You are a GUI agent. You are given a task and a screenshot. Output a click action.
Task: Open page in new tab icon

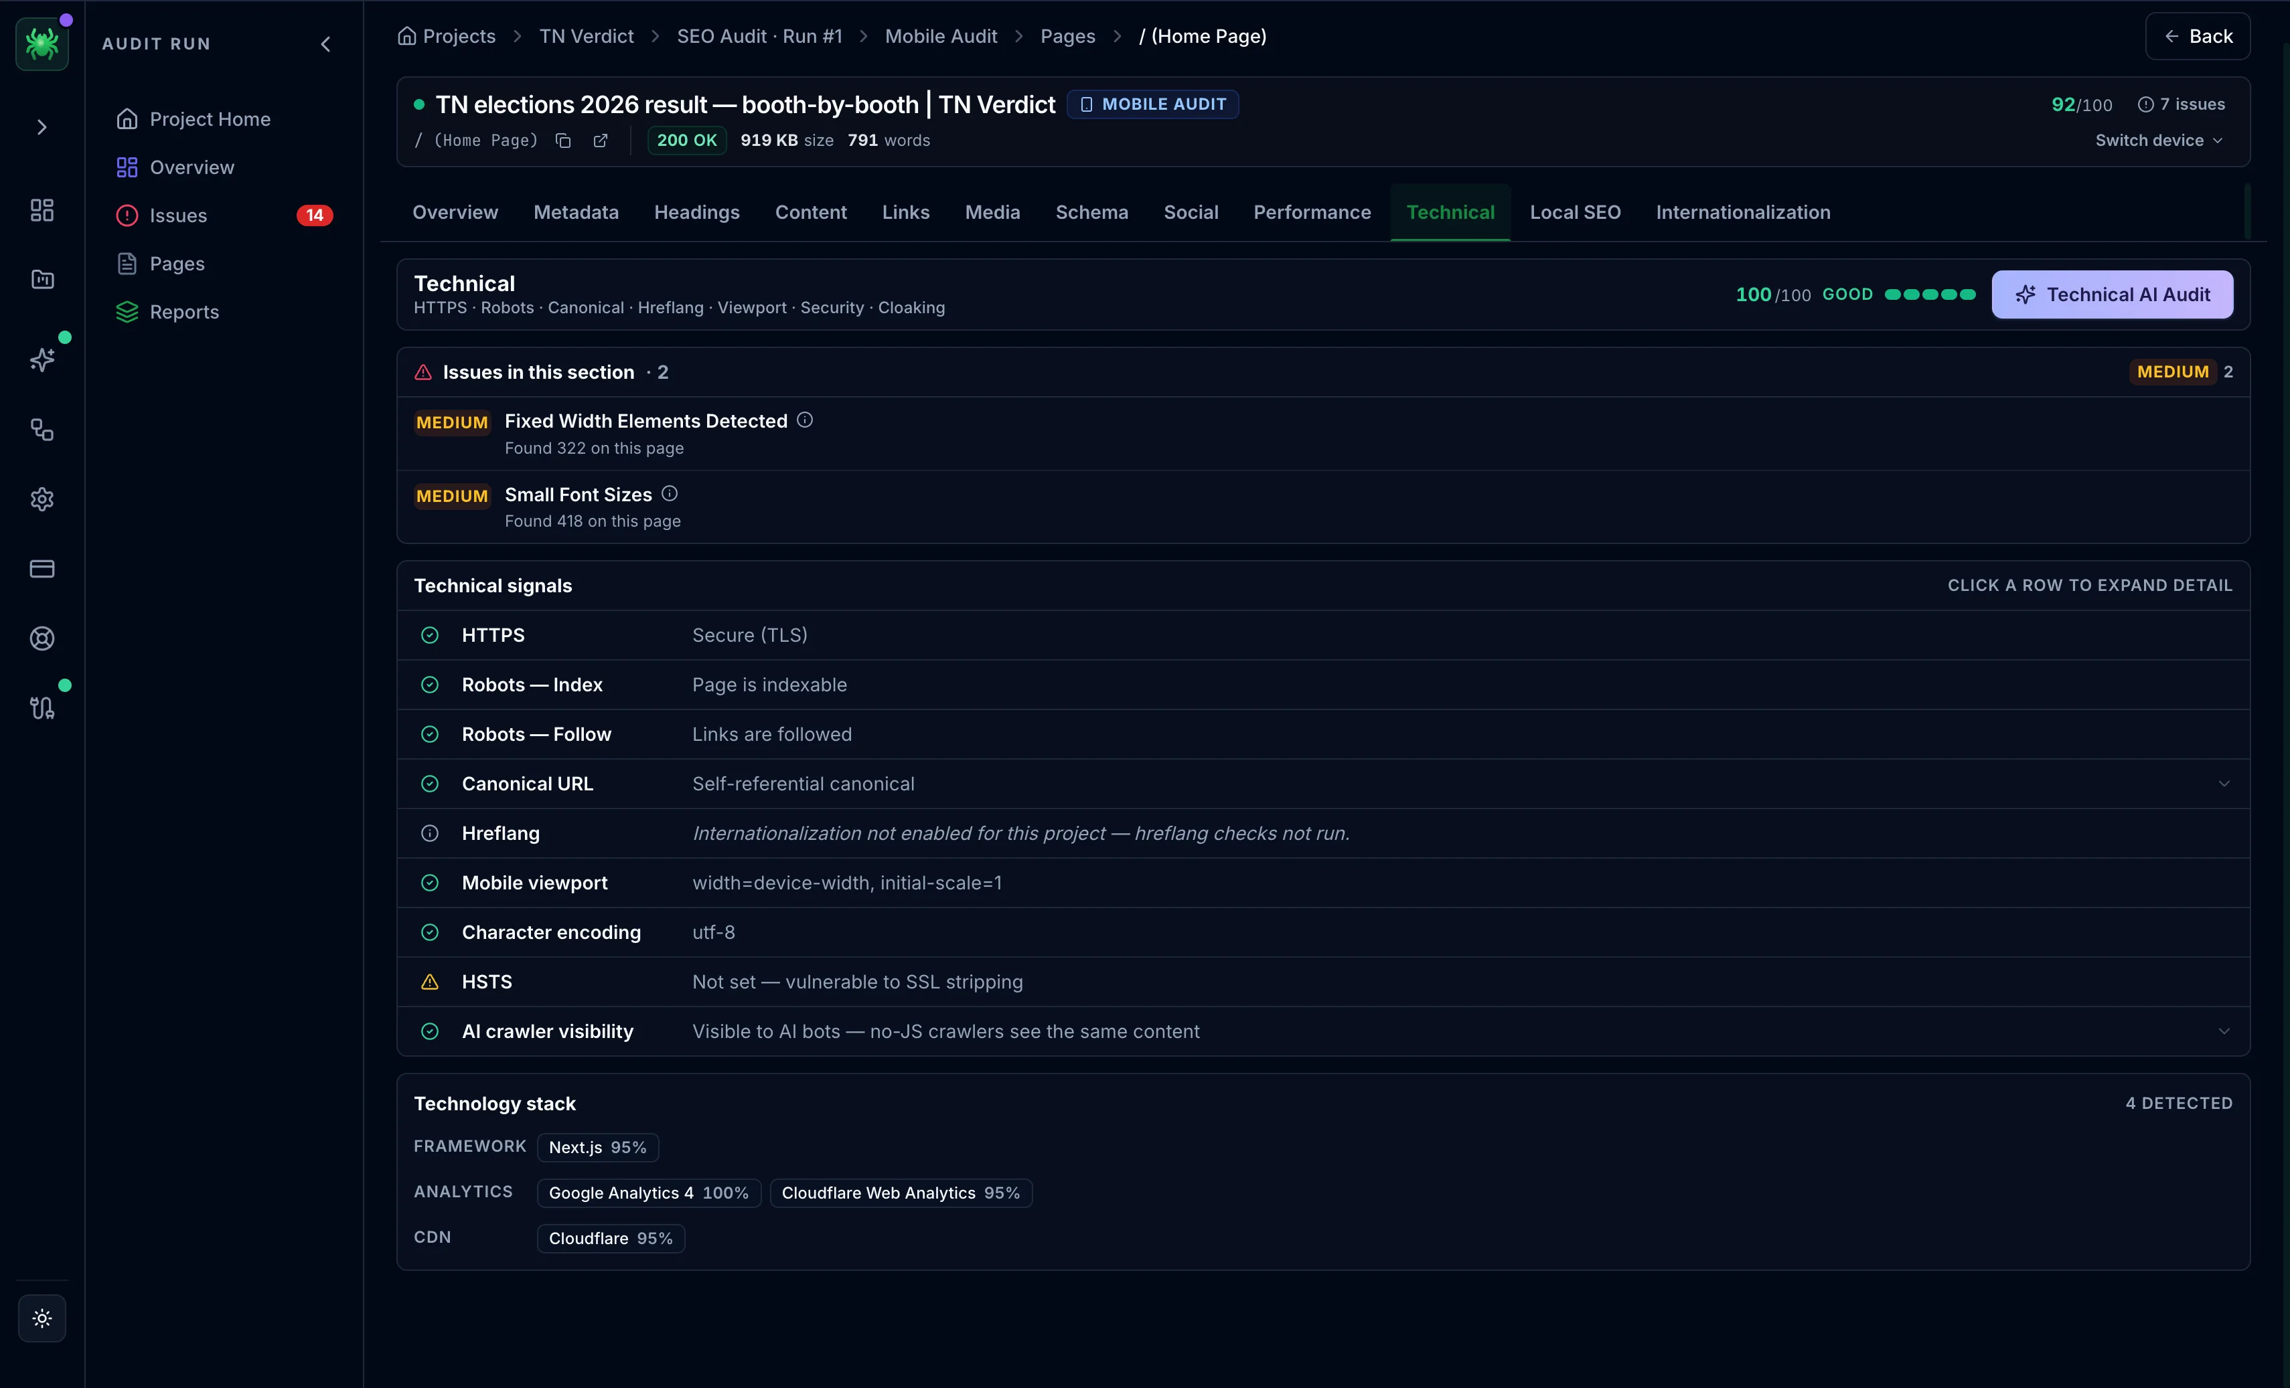coord(601,141)
